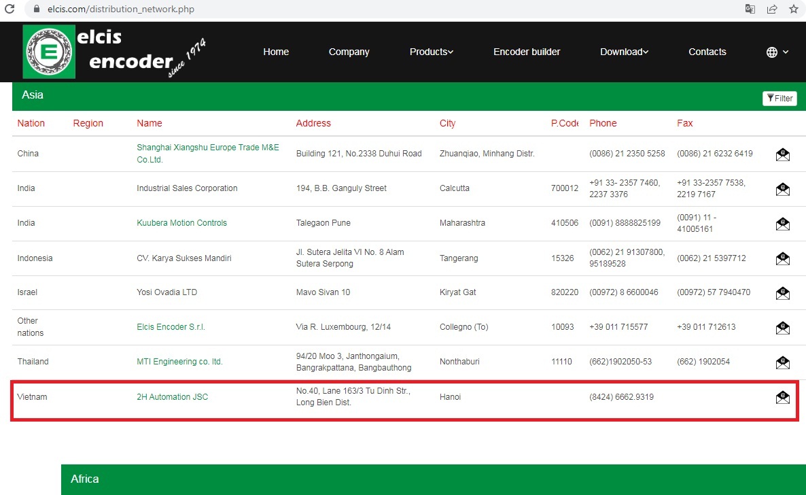Select the Calcutta city cell
This screenshot has height=495, width=806.
pyautogui.click(x=455, y=188)
